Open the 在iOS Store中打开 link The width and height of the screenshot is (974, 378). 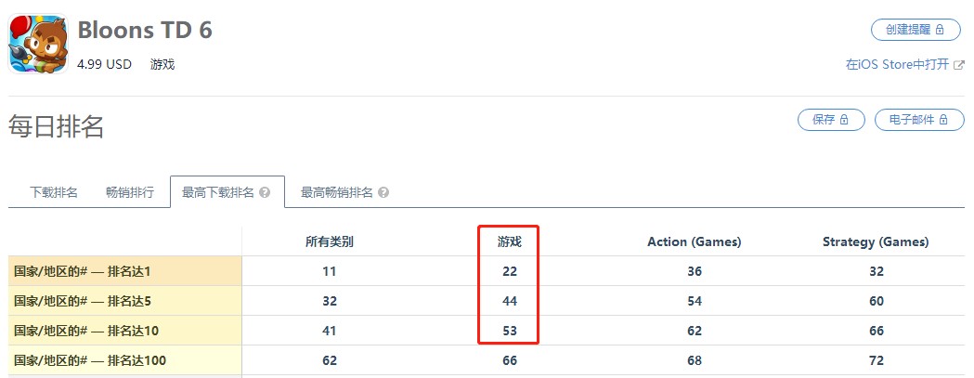coord(898,65)
